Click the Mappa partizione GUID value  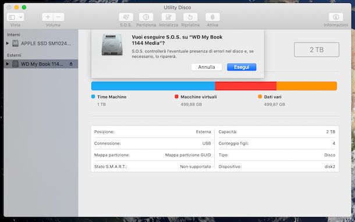coord(188,155)
